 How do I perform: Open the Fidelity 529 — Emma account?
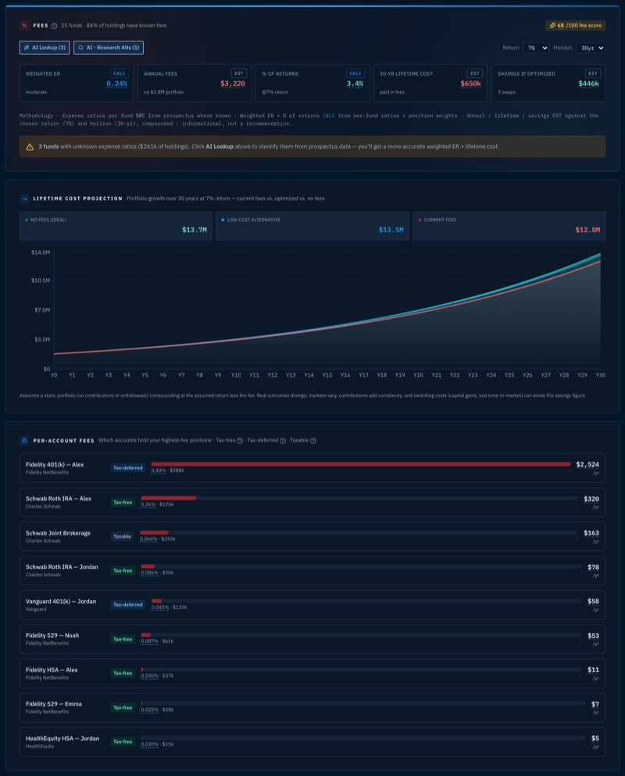pos(312,707)
